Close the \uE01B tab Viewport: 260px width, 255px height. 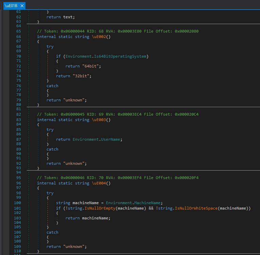pyautogui.click(x=22, y=6)
